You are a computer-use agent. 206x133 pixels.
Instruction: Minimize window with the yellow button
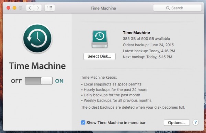pos(14,8)
